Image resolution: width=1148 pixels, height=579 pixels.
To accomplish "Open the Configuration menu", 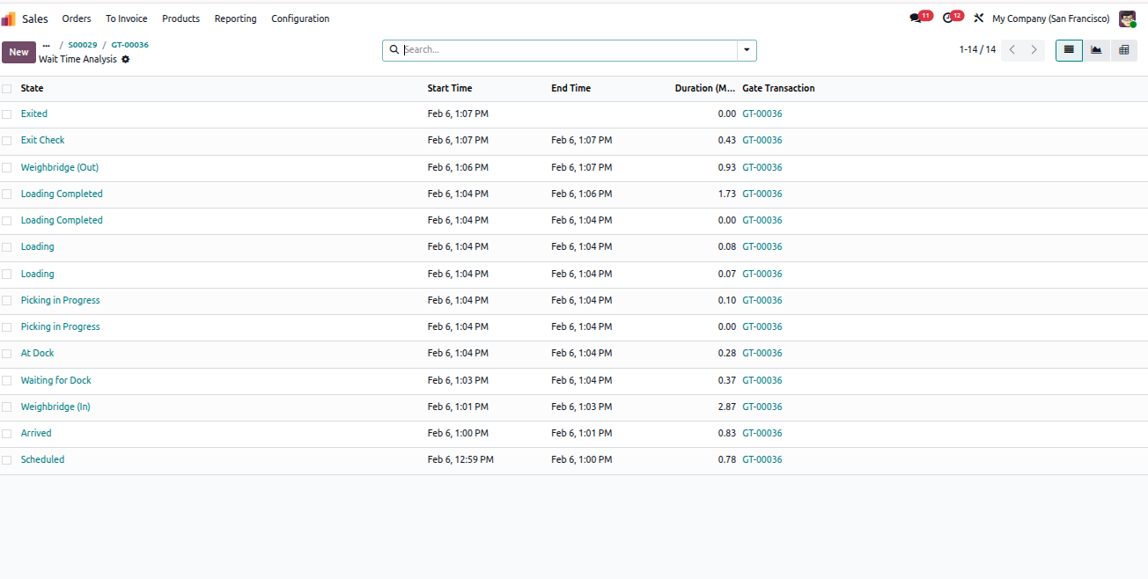I will (x=300, y=18).
